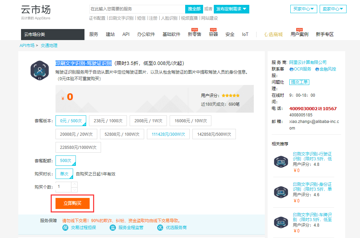360x238 pixels.
Task: Visit the 心选商城 tab
Action: [x=273, y=34]
